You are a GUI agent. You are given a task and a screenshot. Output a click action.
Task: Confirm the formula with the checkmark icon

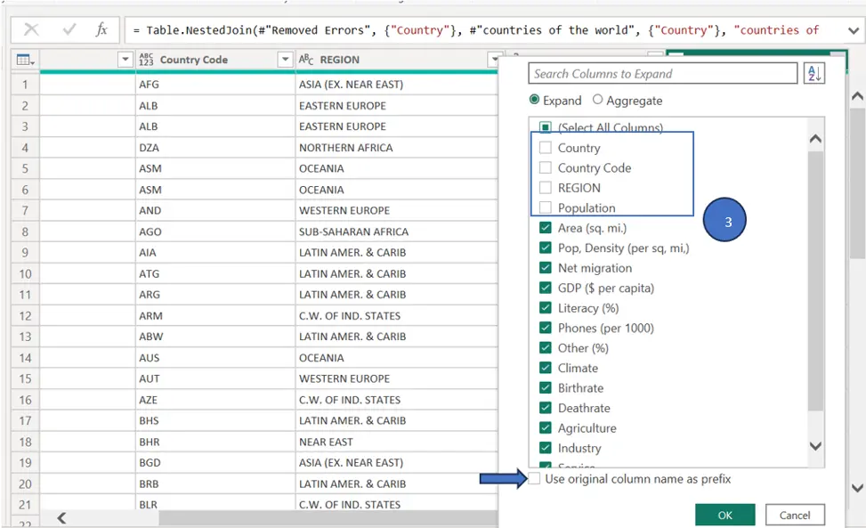[x=69, y=29]
